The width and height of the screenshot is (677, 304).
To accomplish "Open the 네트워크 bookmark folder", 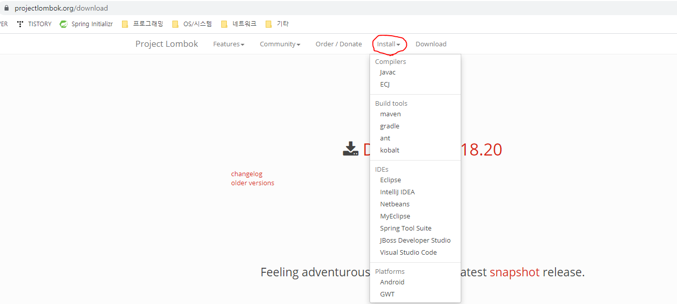I will (239, 24).
